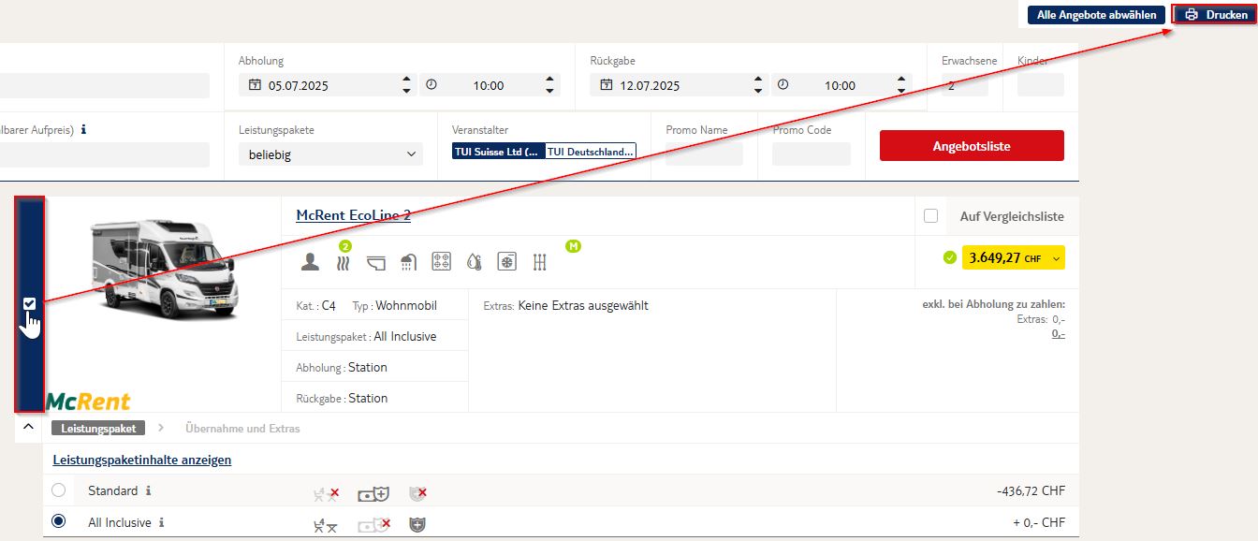Uncheck the offer selection checkbox on blue bar
The width and height of the screenshot is (1258, 541).
pos(29,303)
